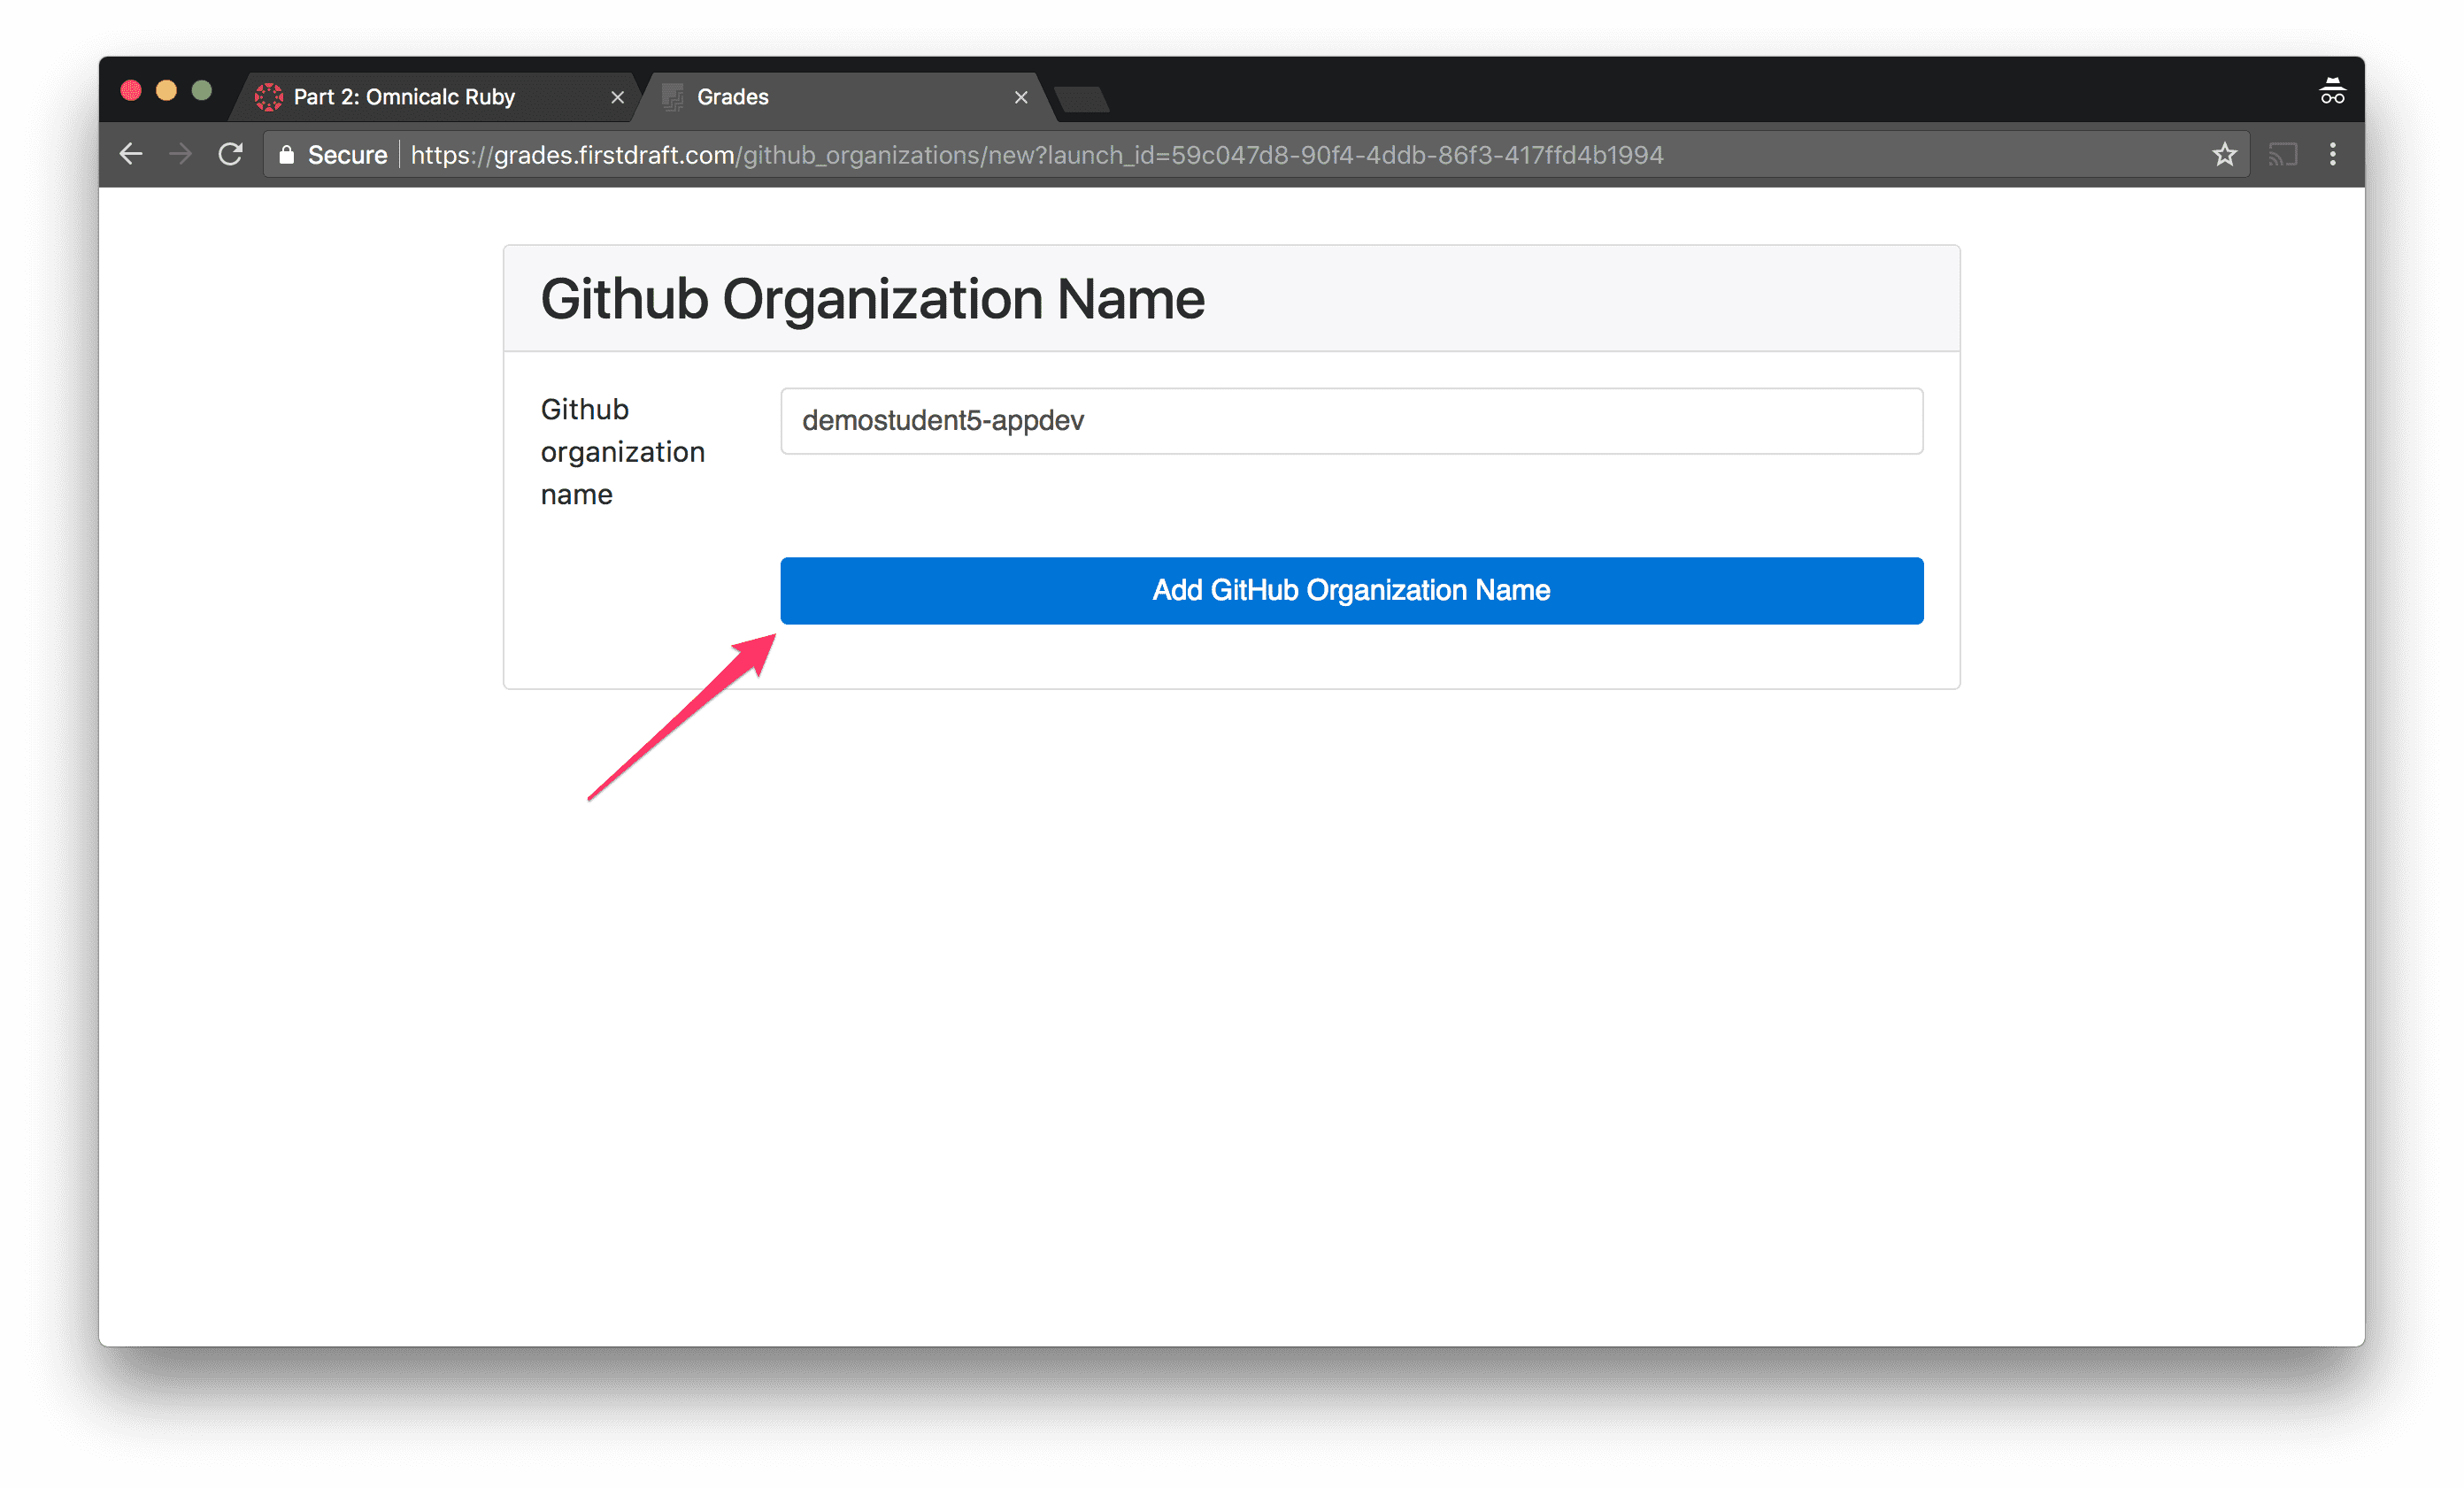This screenshot has height=1488, width=2464.
Task: Click the cast icon in the toolbar
Action: [x=2283, y=155]
